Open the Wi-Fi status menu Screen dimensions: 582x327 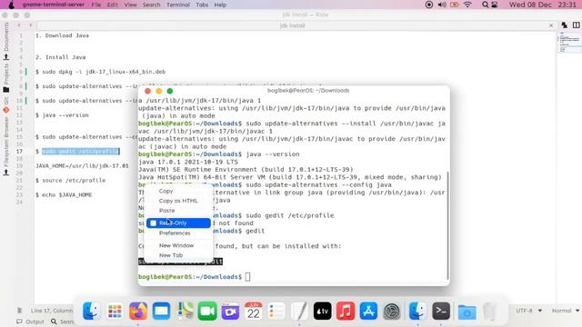pyautogui.click(x=467, y=5)
